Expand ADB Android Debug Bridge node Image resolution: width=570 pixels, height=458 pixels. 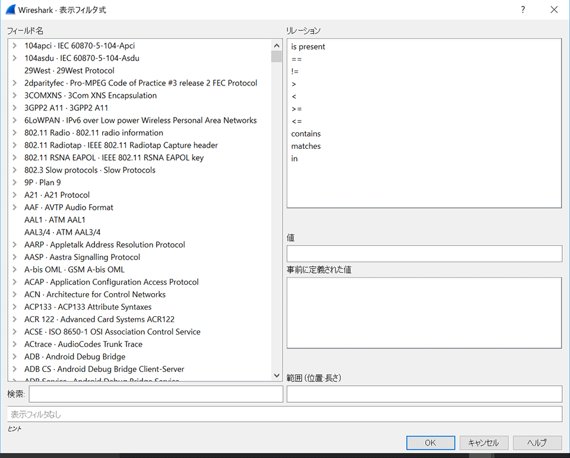(x=14, y=357)
